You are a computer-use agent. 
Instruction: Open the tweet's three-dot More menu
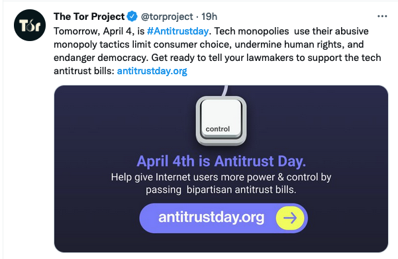pos(382,17)
